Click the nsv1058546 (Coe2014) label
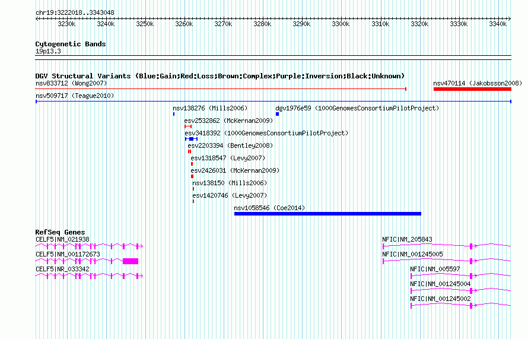 point(269,208)
